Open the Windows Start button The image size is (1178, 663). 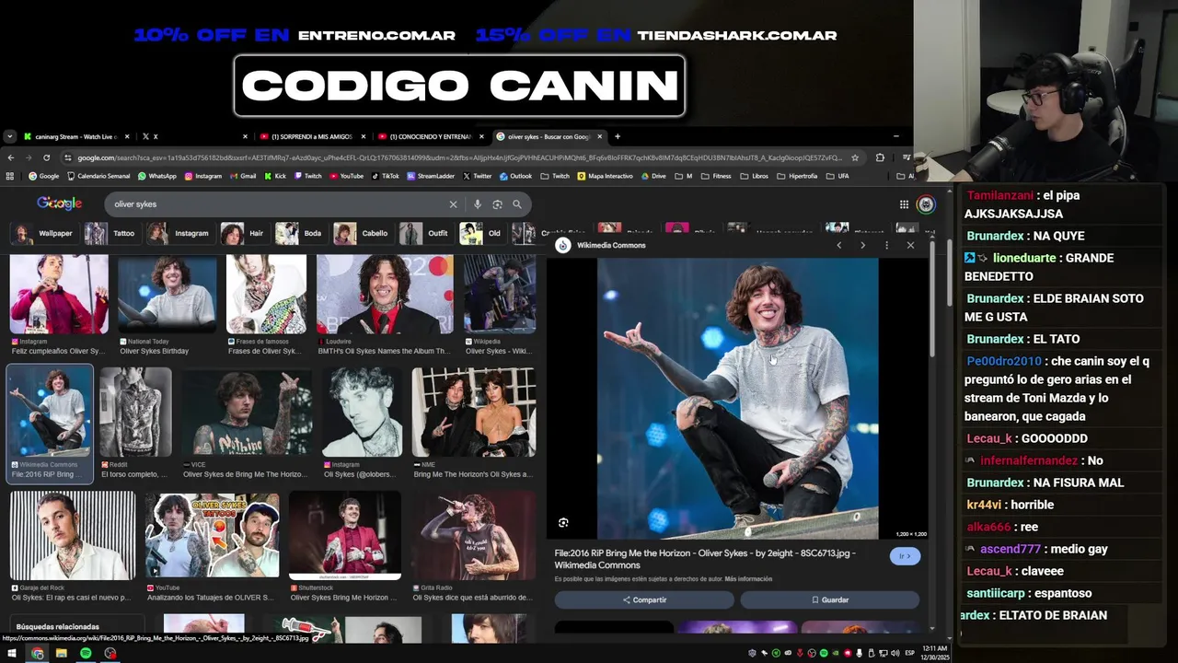(12, 653)
